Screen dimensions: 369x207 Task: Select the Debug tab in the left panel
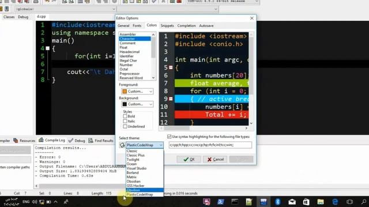point(23,17)
